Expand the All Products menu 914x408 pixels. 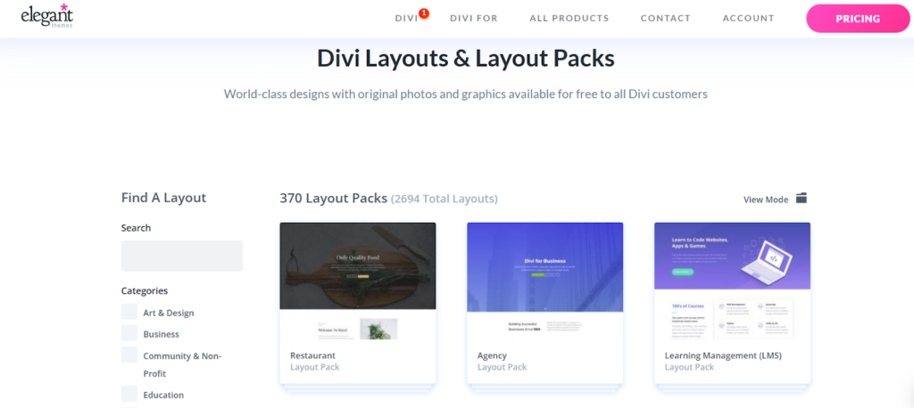click(x=569, y=19)
